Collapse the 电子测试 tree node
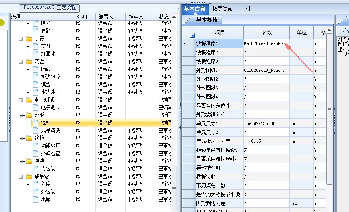Screen dimensions: 349x212 coord(21,100)
